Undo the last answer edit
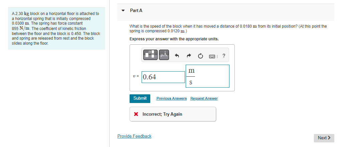This screenshot has height=147, width=359. pyautogui.click(x=177, y=56)
